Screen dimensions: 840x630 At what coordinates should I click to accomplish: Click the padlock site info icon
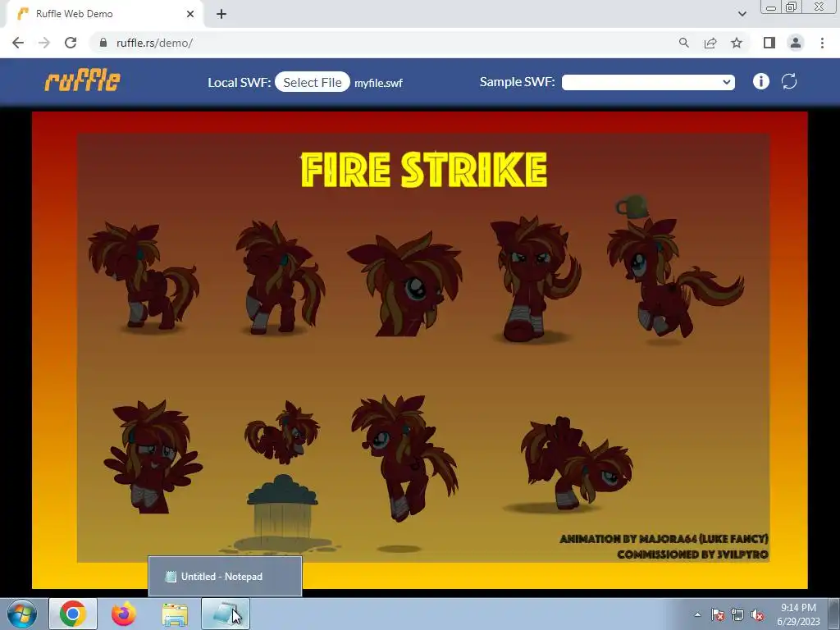(x=103, y=43)
